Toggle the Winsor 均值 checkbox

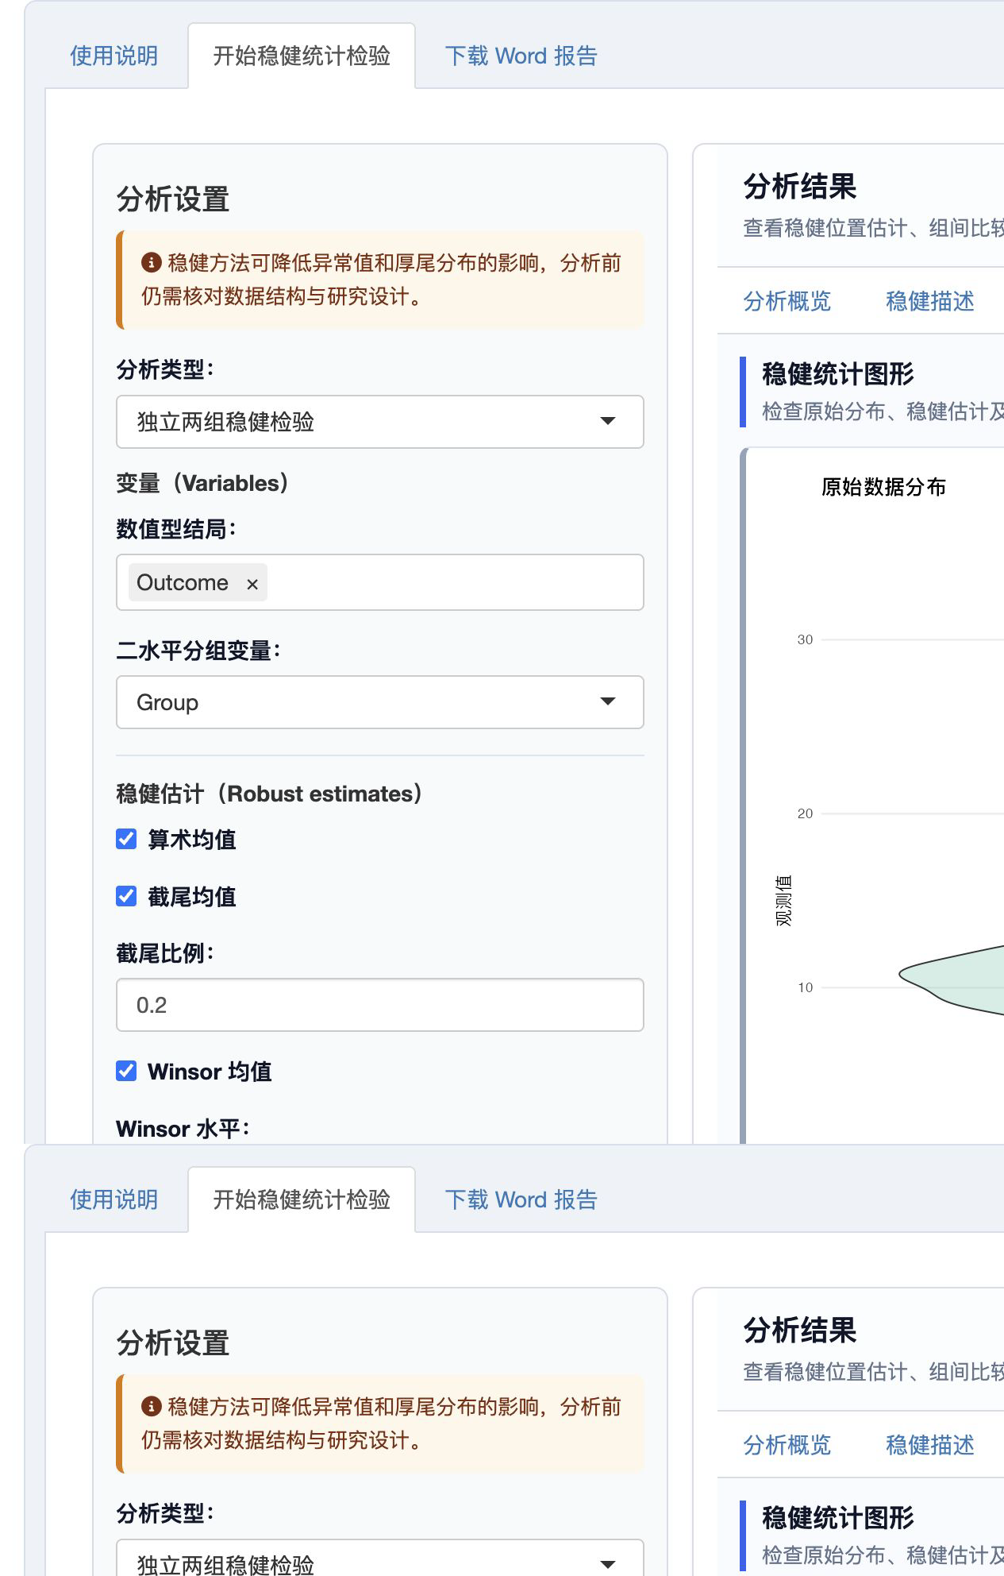click(x=126, y=1071)
